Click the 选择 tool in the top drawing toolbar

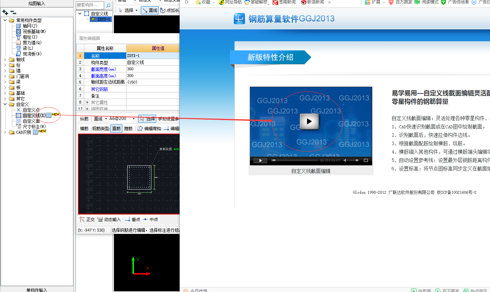(128, 10)
